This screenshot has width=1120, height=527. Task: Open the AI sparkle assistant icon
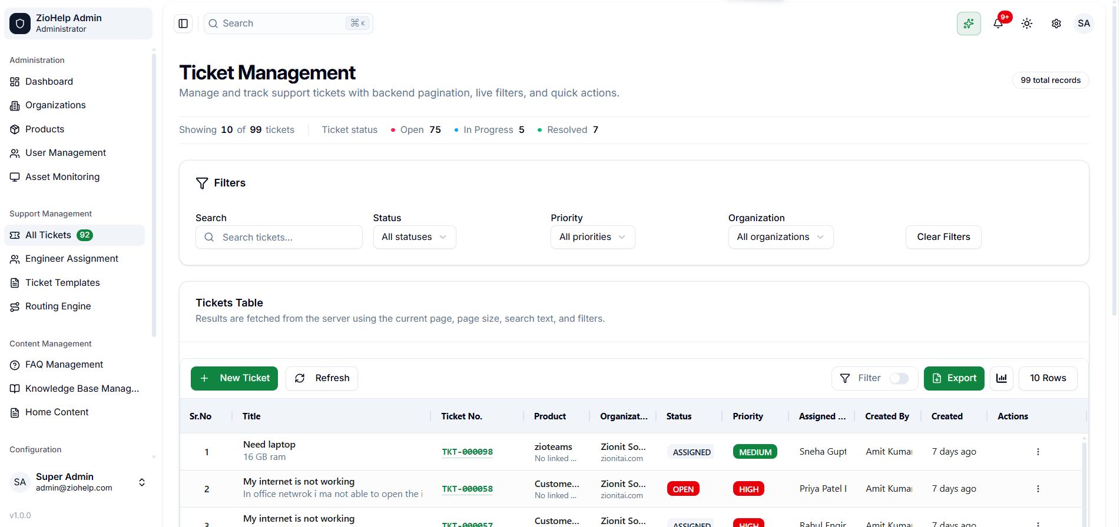coord(969,24)
